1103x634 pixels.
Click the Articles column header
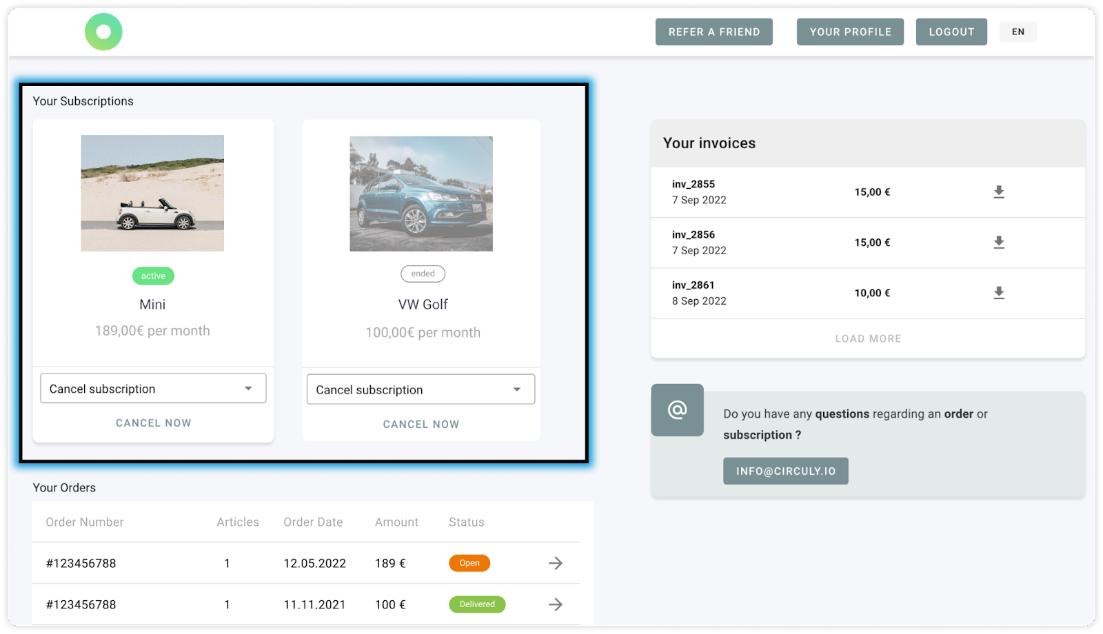(x=238, y=522)
